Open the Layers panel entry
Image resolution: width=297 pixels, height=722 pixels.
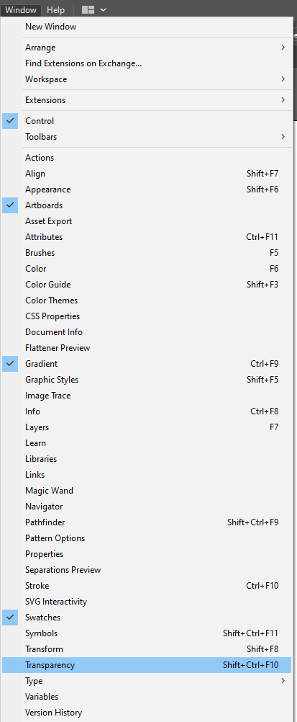click(147, 427)
